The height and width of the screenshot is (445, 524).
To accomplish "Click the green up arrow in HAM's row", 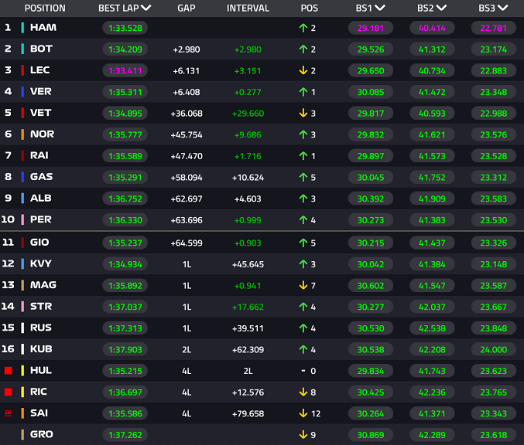I will [303, 28].
